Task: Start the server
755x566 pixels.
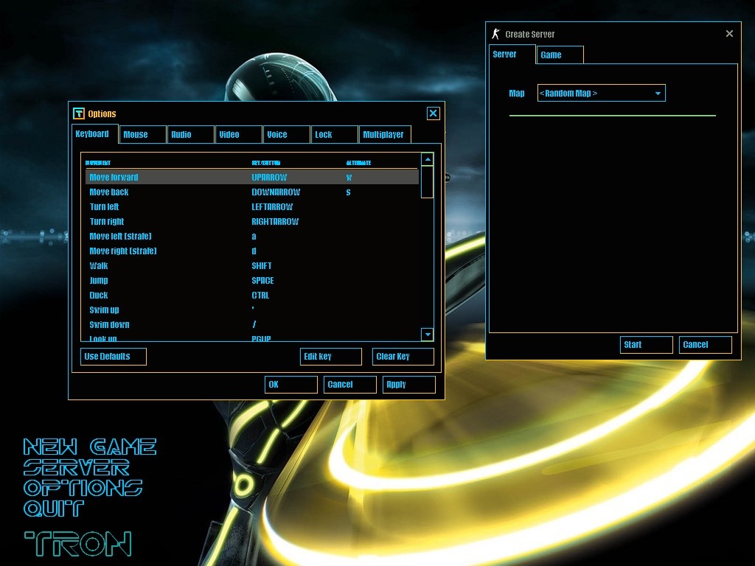Action: [646, 345]
